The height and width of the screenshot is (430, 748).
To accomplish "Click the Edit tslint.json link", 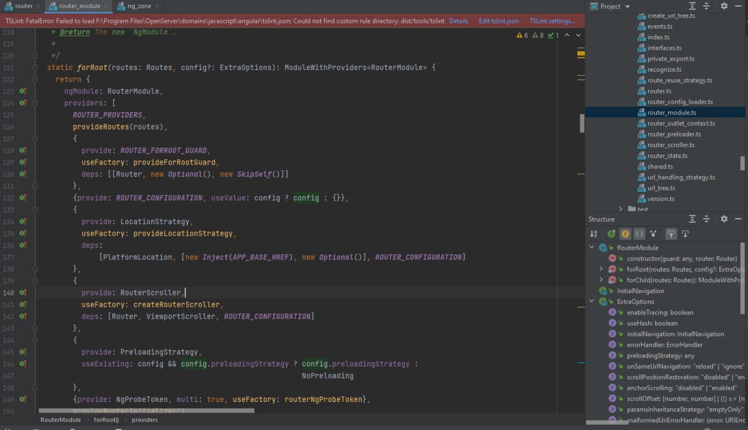I will pyautogui.click(x=498, y=21).
